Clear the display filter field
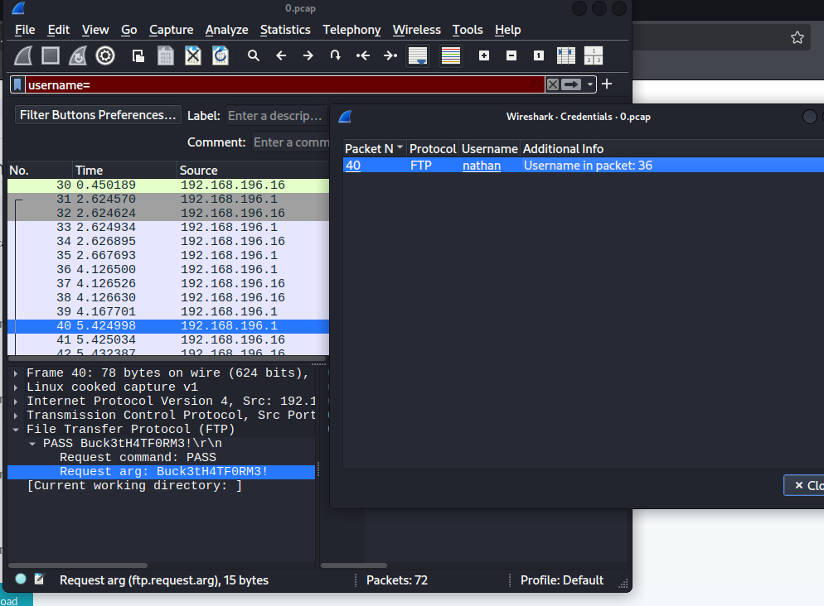824x606 pixels. point(552,84)
